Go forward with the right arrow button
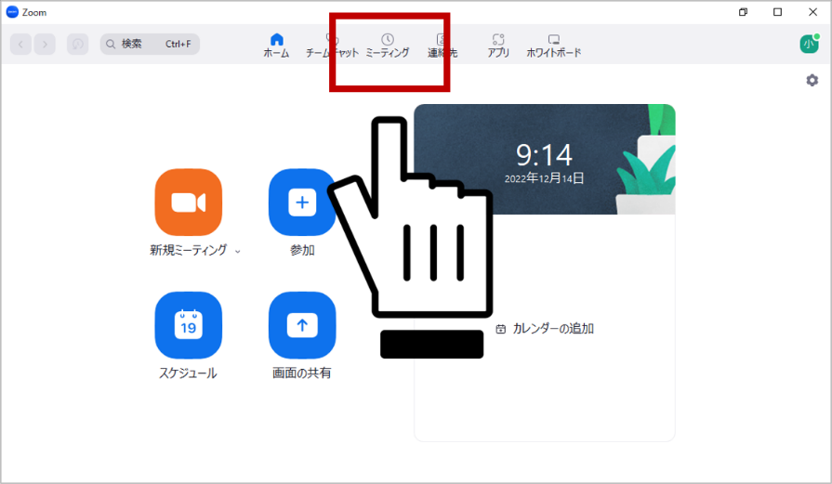Screen dimensions: 832x484 point(46,44)
